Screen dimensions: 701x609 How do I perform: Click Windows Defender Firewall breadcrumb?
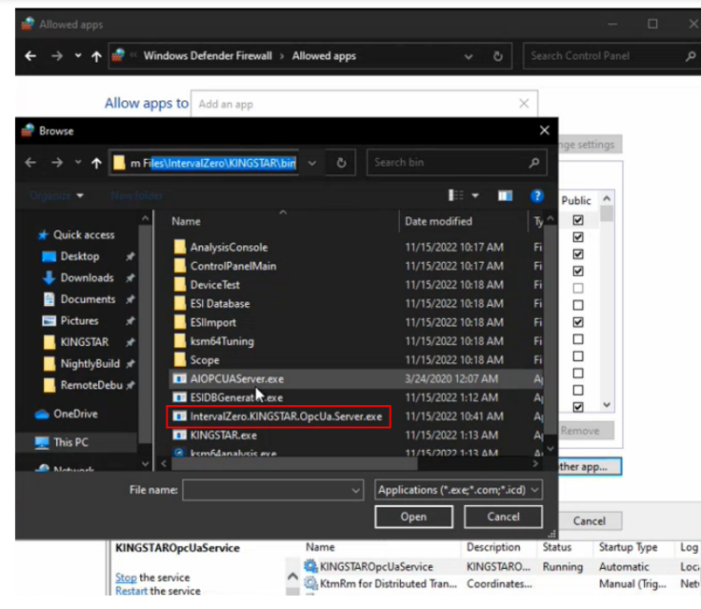pyautogui.click(x=207, y=56)
